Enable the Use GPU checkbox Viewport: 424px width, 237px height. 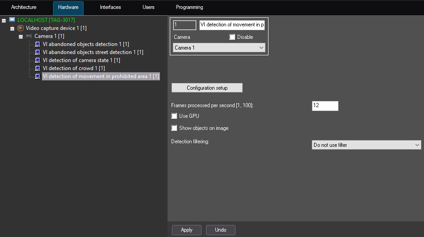pyautogui.click(x=175, y=116)
